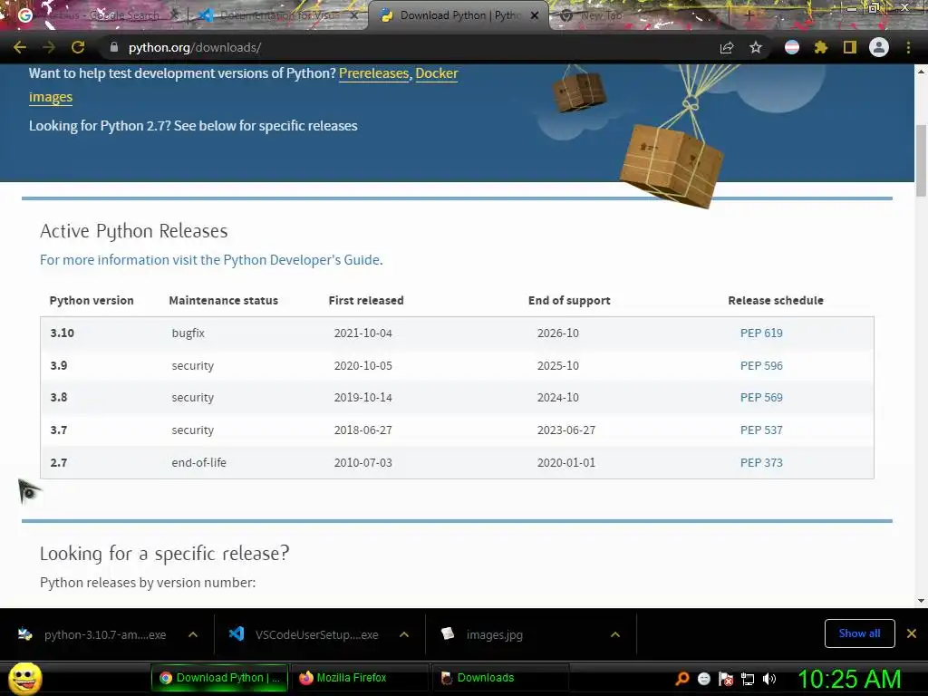
Task: Open PEP 569 release schedule
Action: (x=761, y=398)
